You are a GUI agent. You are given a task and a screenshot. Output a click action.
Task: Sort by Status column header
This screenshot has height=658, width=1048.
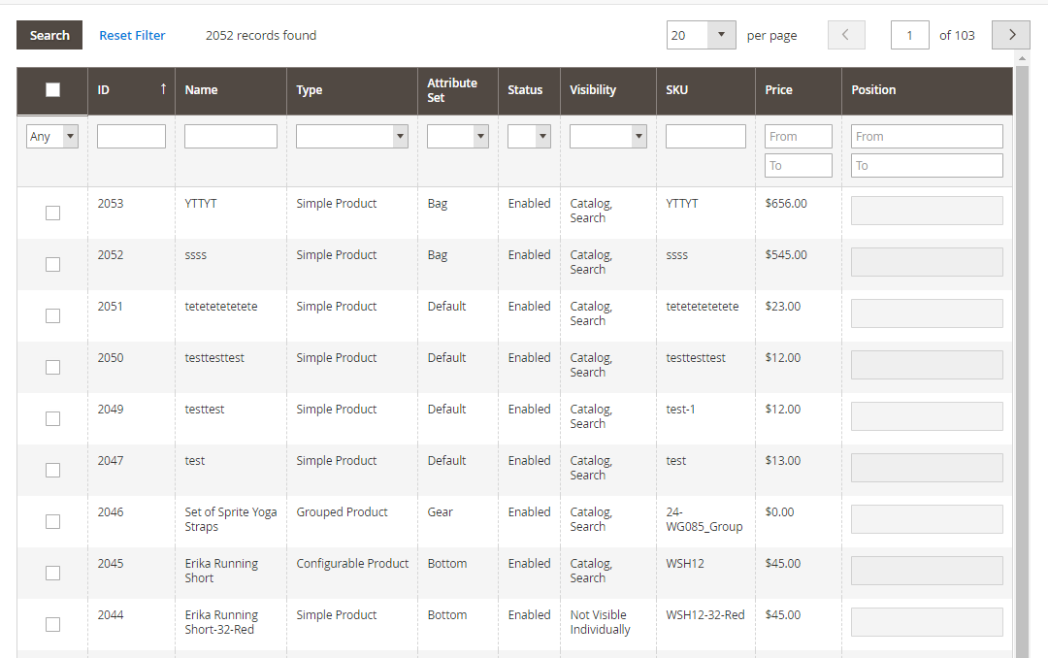[529, 90]
